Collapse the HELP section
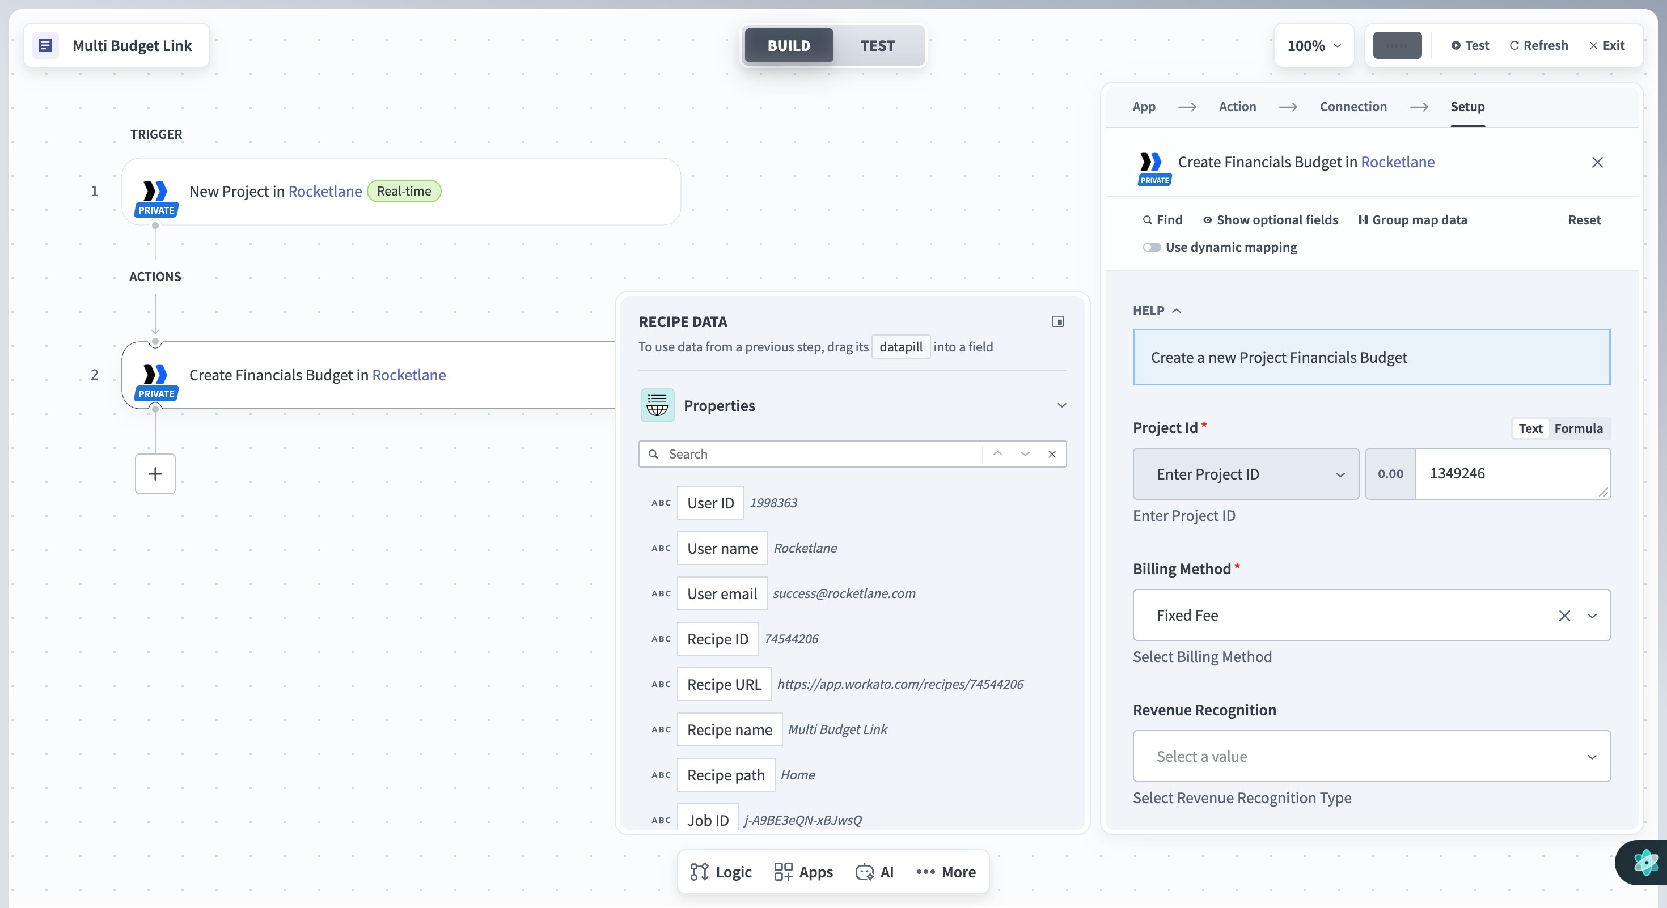 tap(1157, 311)
